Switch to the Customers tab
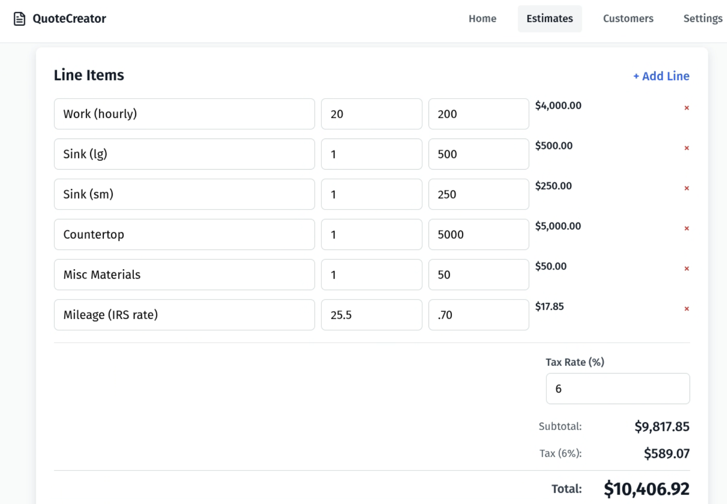The image size is (727, 504). 628,18
